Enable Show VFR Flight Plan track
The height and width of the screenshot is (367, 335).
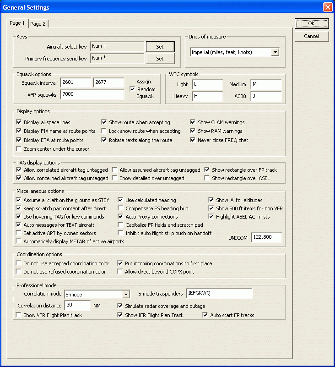coord(18,315)
